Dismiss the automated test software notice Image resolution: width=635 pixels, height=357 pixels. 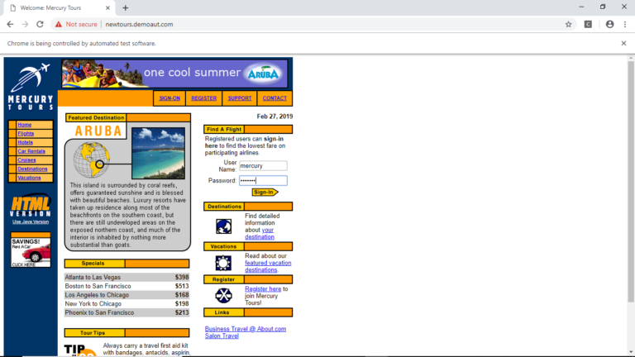(623, 43)
